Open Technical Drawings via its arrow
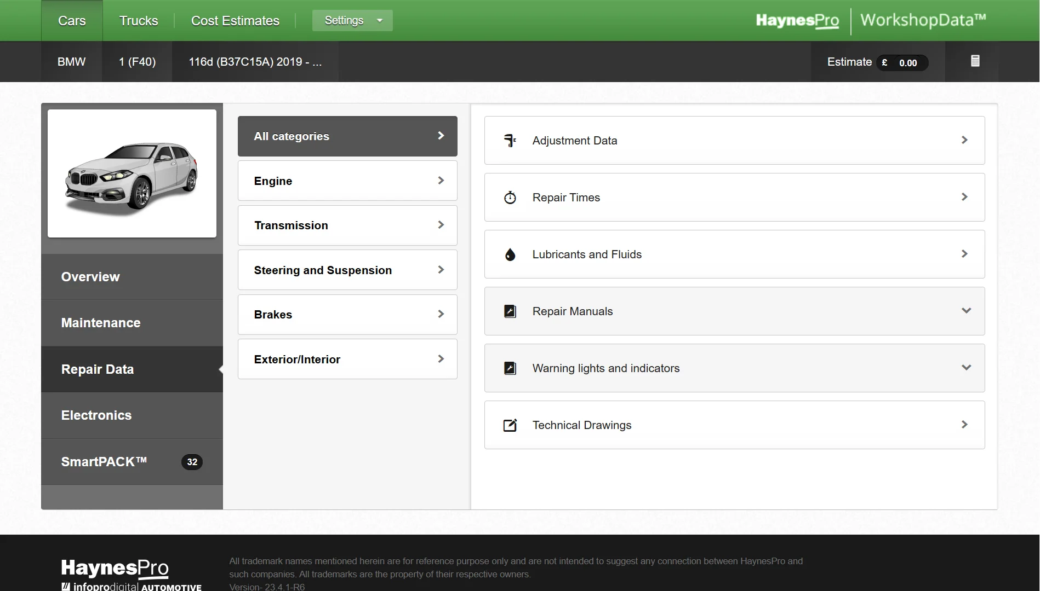This screenshot has height=591, width=1040. (x=964, y=425)
